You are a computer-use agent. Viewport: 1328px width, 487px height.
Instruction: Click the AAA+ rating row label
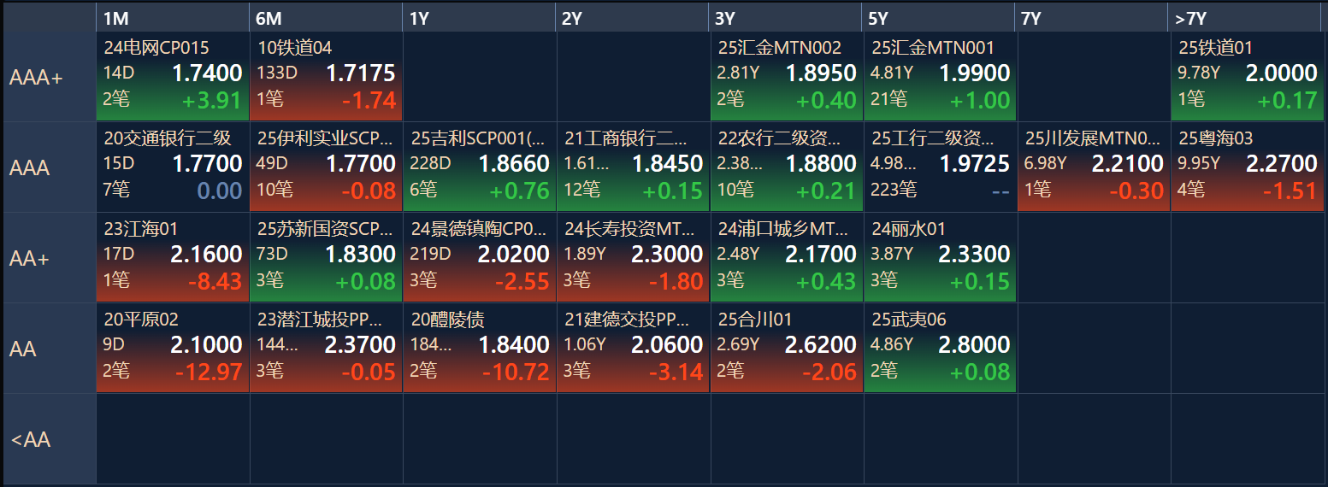pyautogui.click(x=49, y=78)
